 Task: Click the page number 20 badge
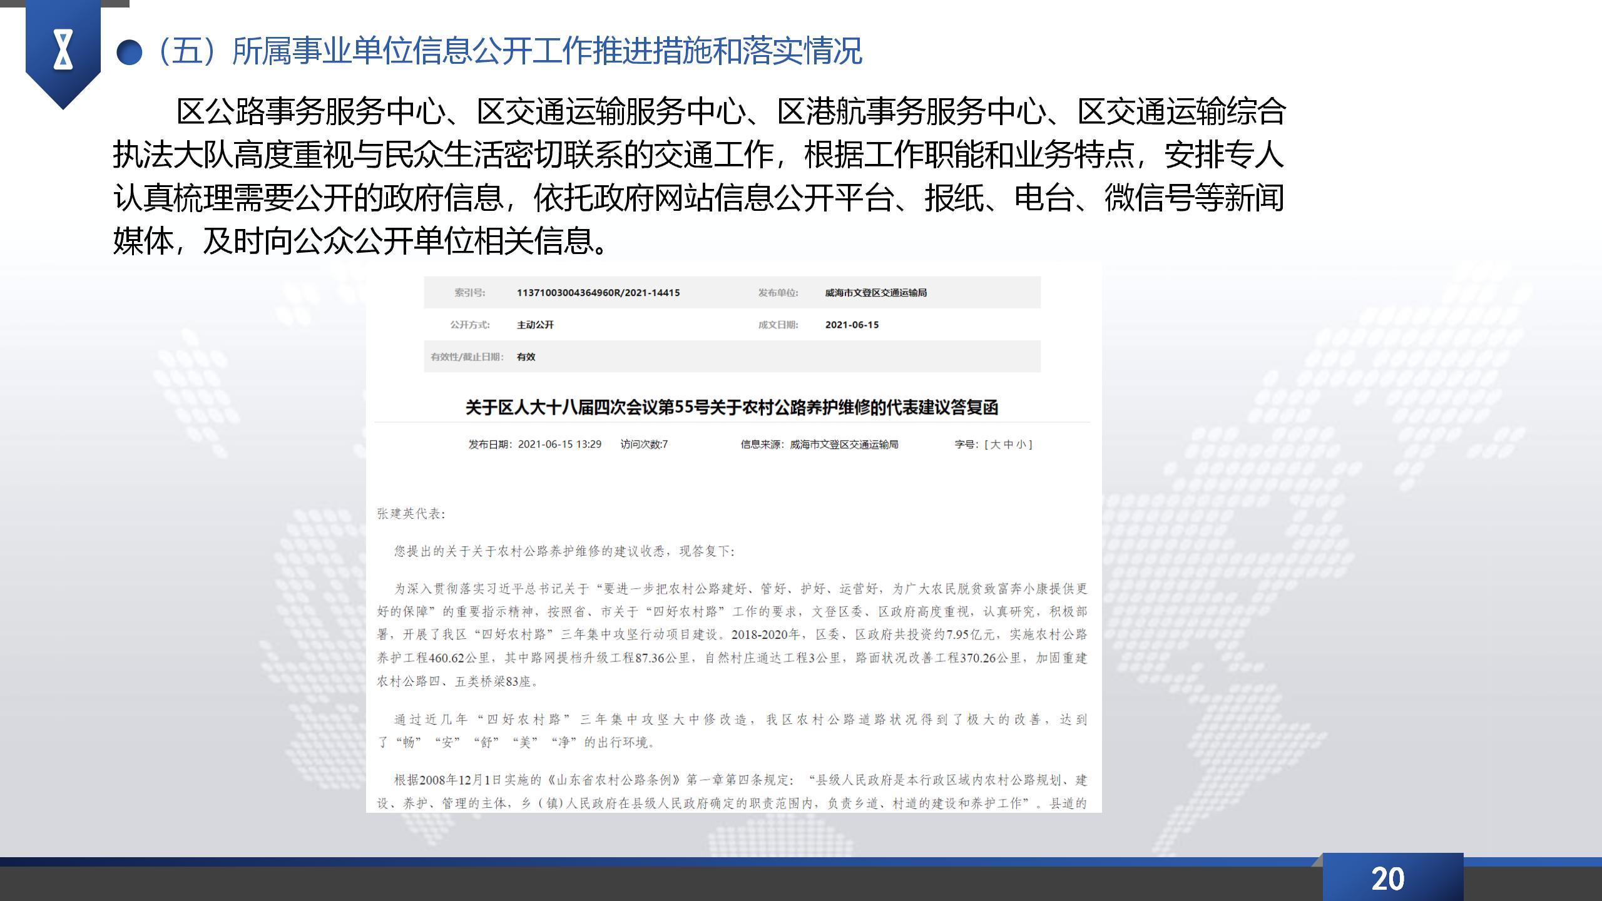[1387, 879]
